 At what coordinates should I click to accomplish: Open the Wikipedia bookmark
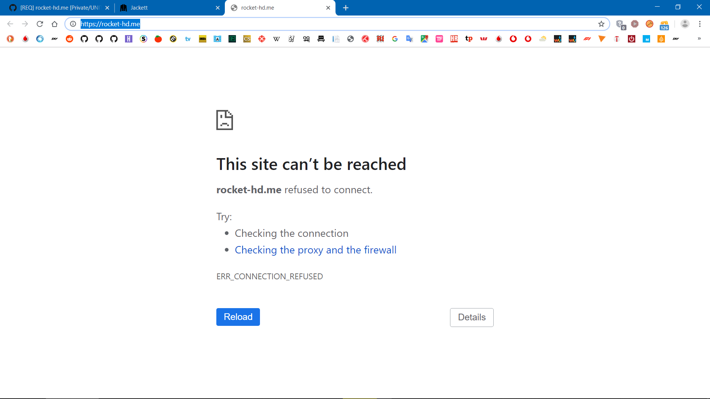click(x=276, y=39)
